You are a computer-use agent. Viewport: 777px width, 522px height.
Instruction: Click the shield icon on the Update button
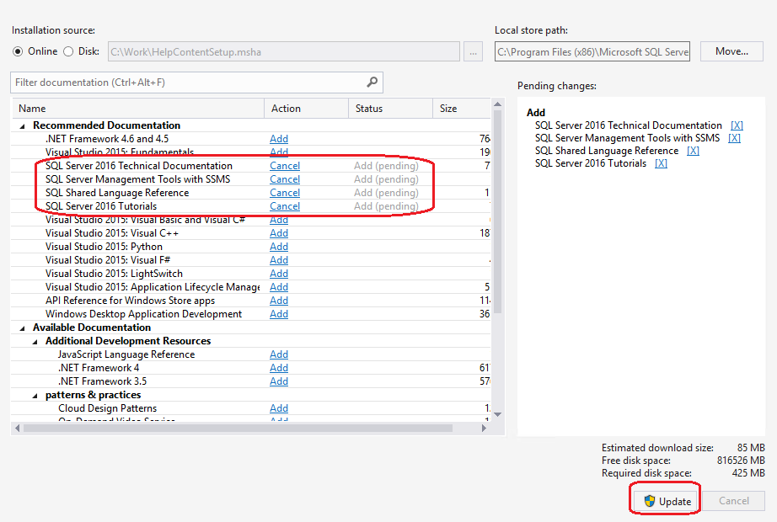[x=648, y=499]
